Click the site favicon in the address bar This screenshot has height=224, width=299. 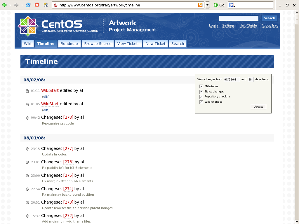pos(55,5)
